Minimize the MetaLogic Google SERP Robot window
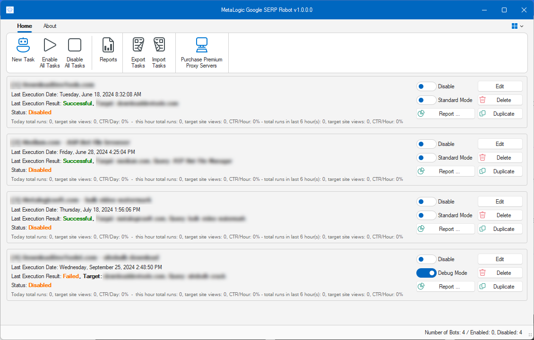534x340 pixels. pos(484,10)
